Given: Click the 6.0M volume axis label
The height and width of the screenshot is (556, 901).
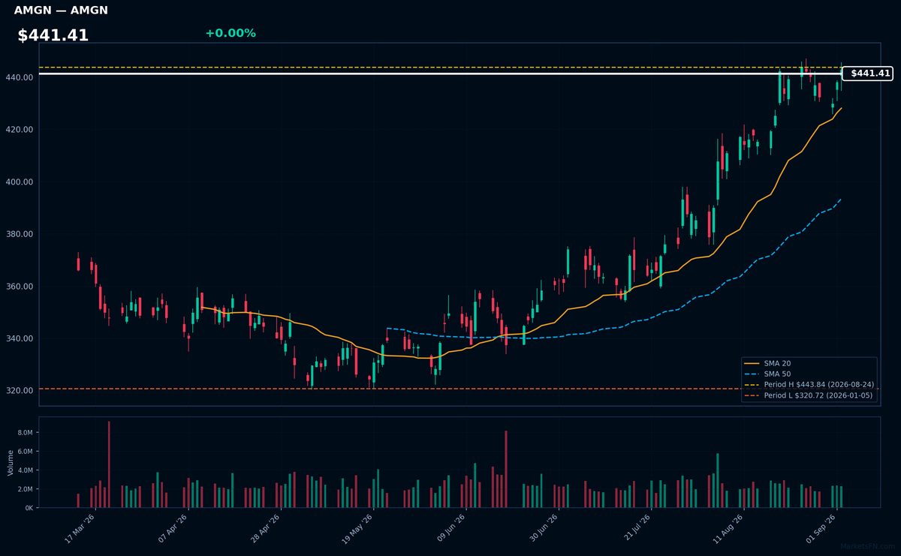Looking at the screenshot, I should [26, 452].
